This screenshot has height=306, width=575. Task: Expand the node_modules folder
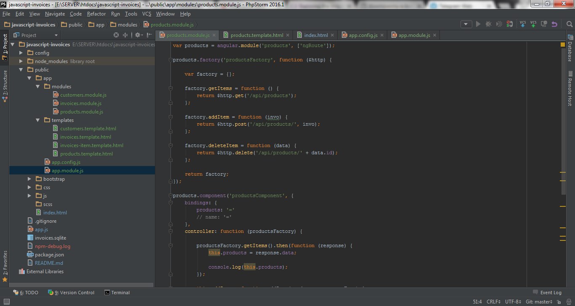point(21,61)
